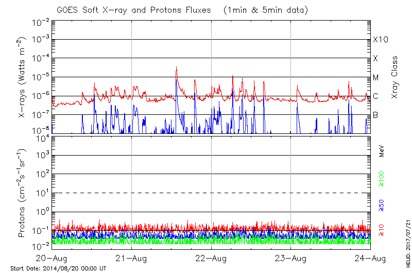Select the 22-Aug x-axis tick label

tap(211, 258)
